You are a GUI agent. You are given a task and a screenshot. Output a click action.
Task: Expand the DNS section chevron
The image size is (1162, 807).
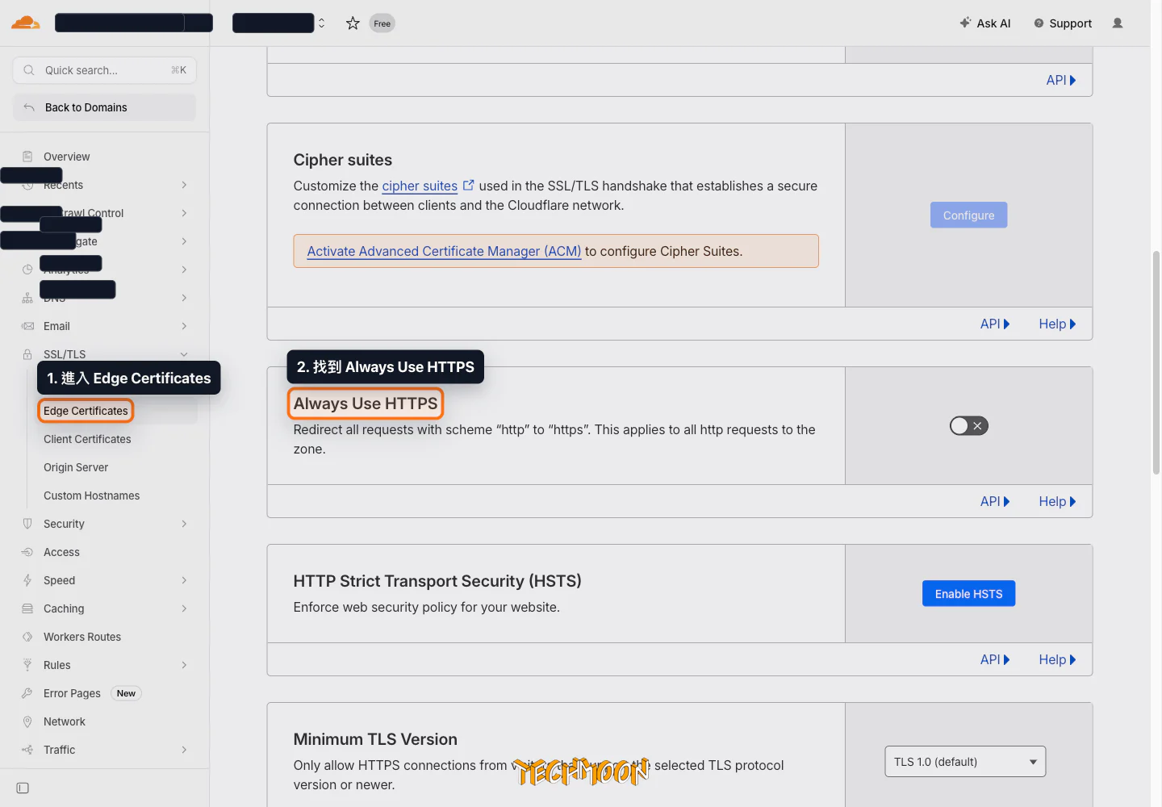[x=184, y=298]
